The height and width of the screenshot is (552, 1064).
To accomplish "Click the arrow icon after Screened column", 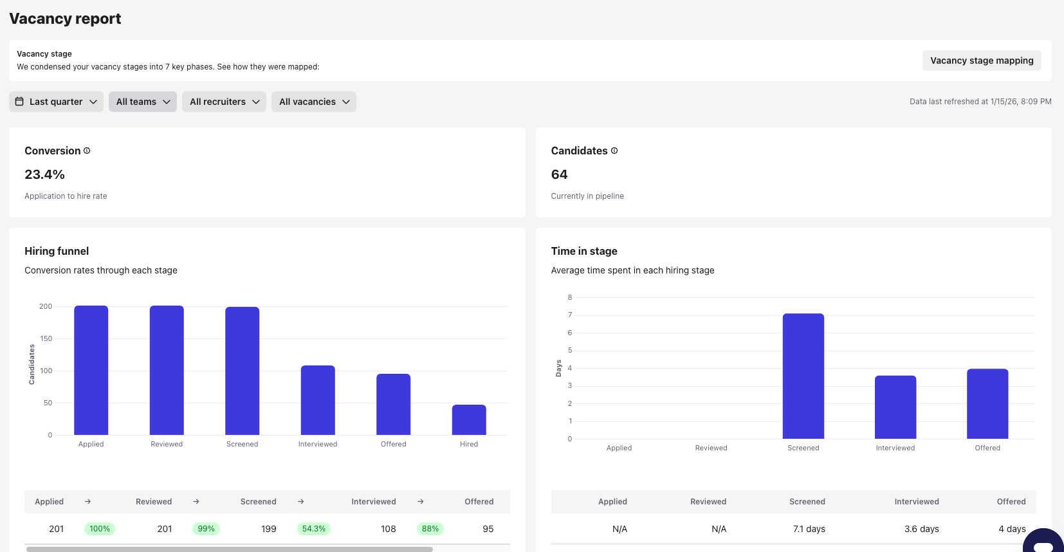I will pos(300,502).
